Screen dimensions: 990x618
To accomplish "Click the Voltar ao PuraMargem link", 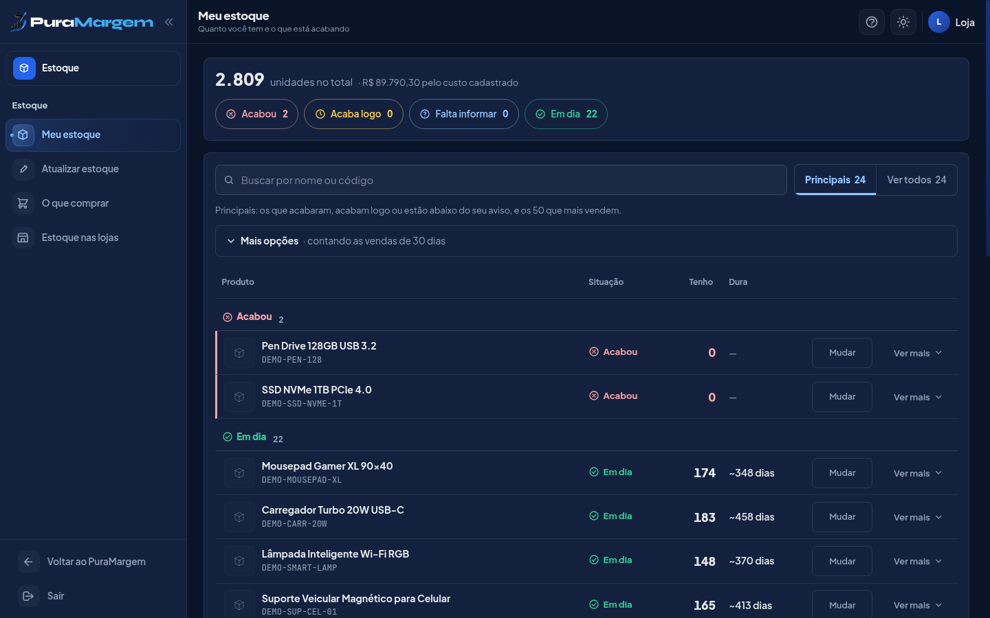I will 93,562.
